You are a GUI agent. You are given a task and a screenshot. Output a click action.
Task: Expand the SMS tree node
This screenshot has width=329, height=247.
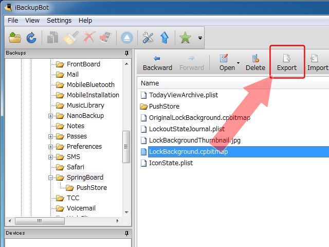point(50,157)
